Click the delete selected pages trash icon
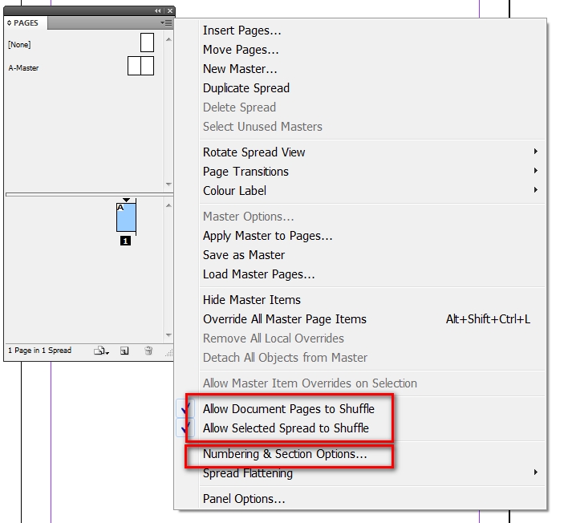The image size is (564, 523). coord(148,351)
